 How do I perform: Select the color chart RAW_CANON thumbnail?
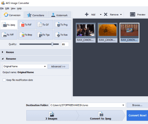130,33
